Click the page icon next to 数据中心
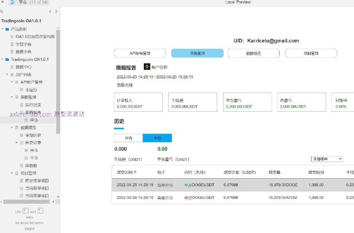The image size is (354, 233). click(x=12, y=67)
